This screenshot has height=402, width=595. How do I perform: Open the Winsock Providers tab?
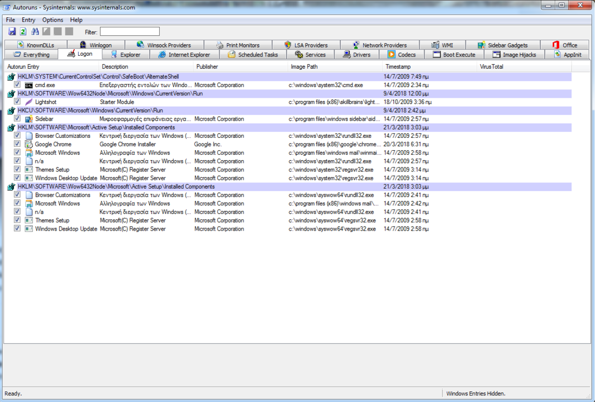click(x=164, y=45)
